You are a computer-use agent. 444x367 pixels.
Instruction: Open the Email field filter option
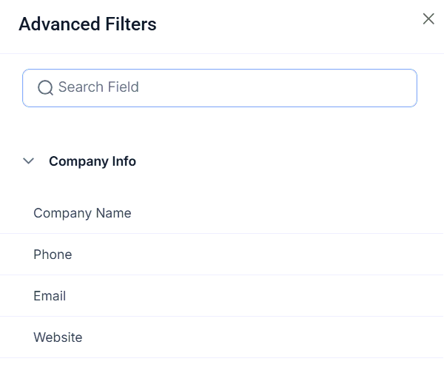50,296
